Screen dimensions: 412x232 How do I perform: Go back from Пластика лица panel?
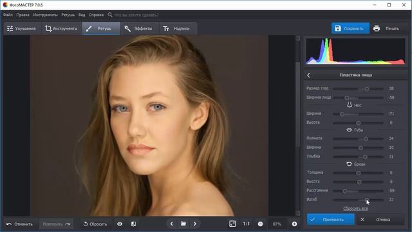click(x=309, y=75)
